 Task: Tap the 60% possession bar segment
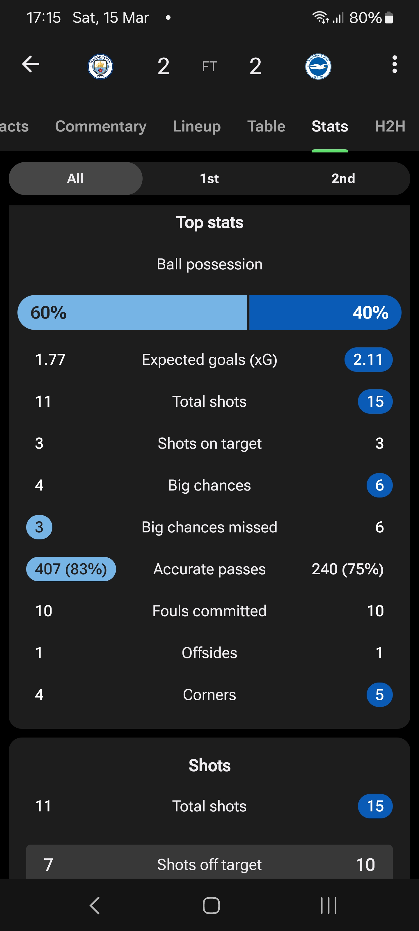point(132,313)
